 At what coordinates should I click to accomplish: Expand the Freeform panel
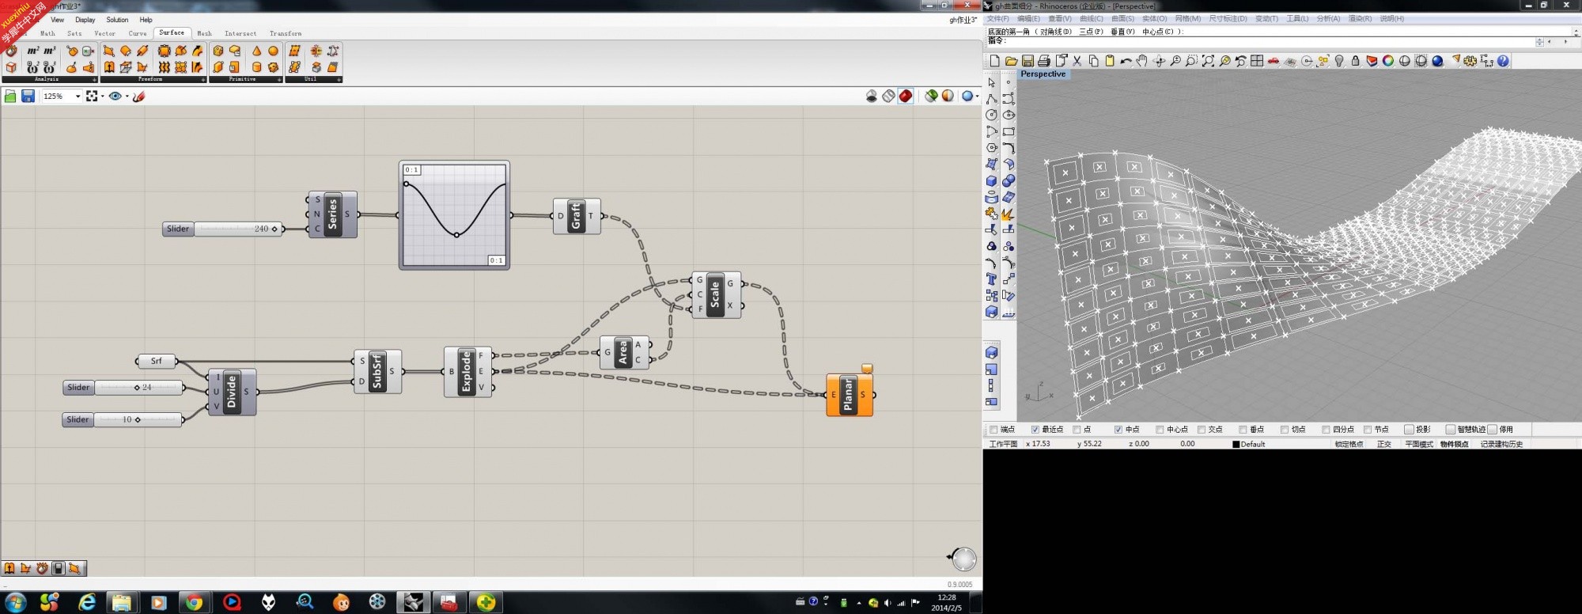tap(202, 80)
